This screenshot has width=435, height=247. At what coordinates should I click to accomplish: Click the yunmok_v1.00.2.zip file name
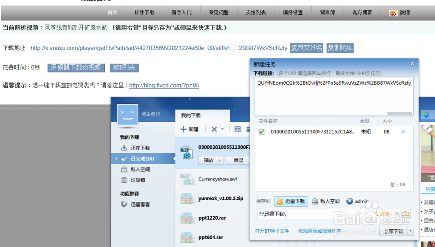click(x=221, y=198)
